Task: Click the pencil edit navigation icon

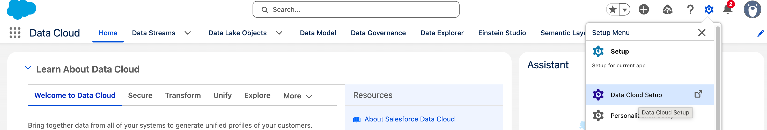Action: point(761,33)
